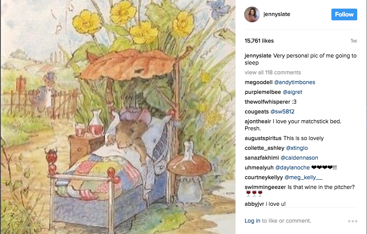
Task: Follow the jennyslate account
Action: click(x=344, y=14)
